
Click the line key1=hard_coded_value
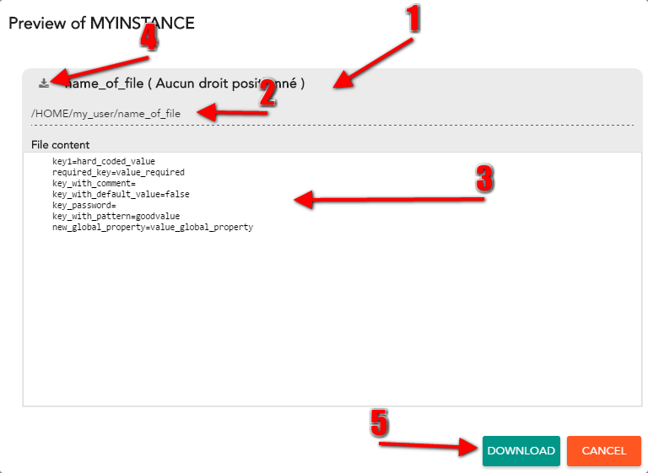[x=104, y=161]
